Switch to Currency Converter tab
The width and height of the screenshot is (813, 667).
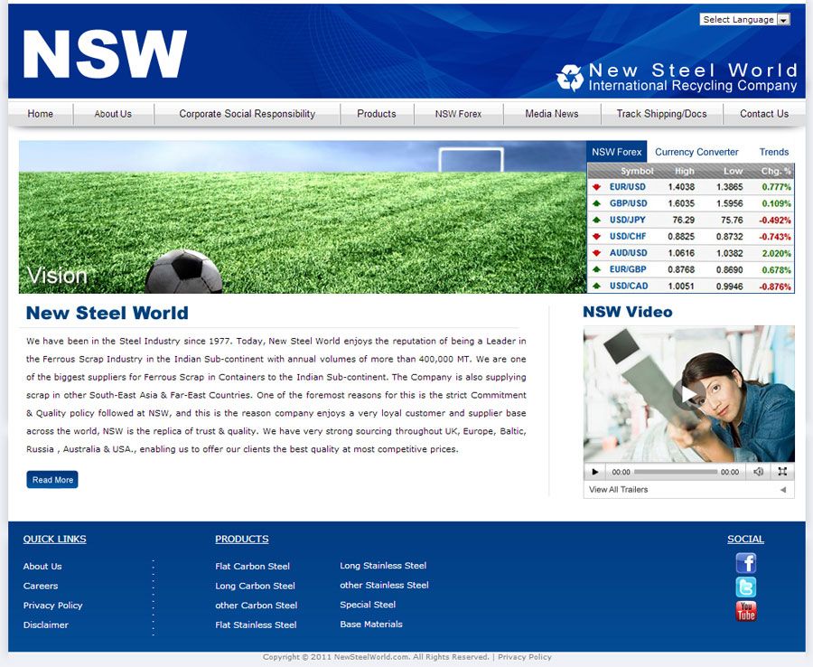click(x=696, y=152)
